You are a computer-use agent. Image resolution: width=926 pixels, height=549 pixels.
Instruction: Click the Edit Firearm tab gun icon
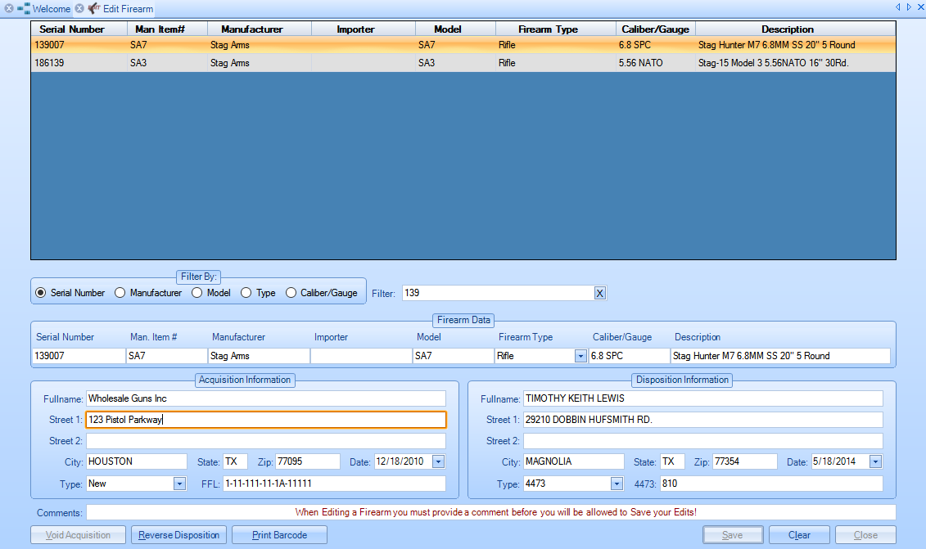[x=94, y=8]
